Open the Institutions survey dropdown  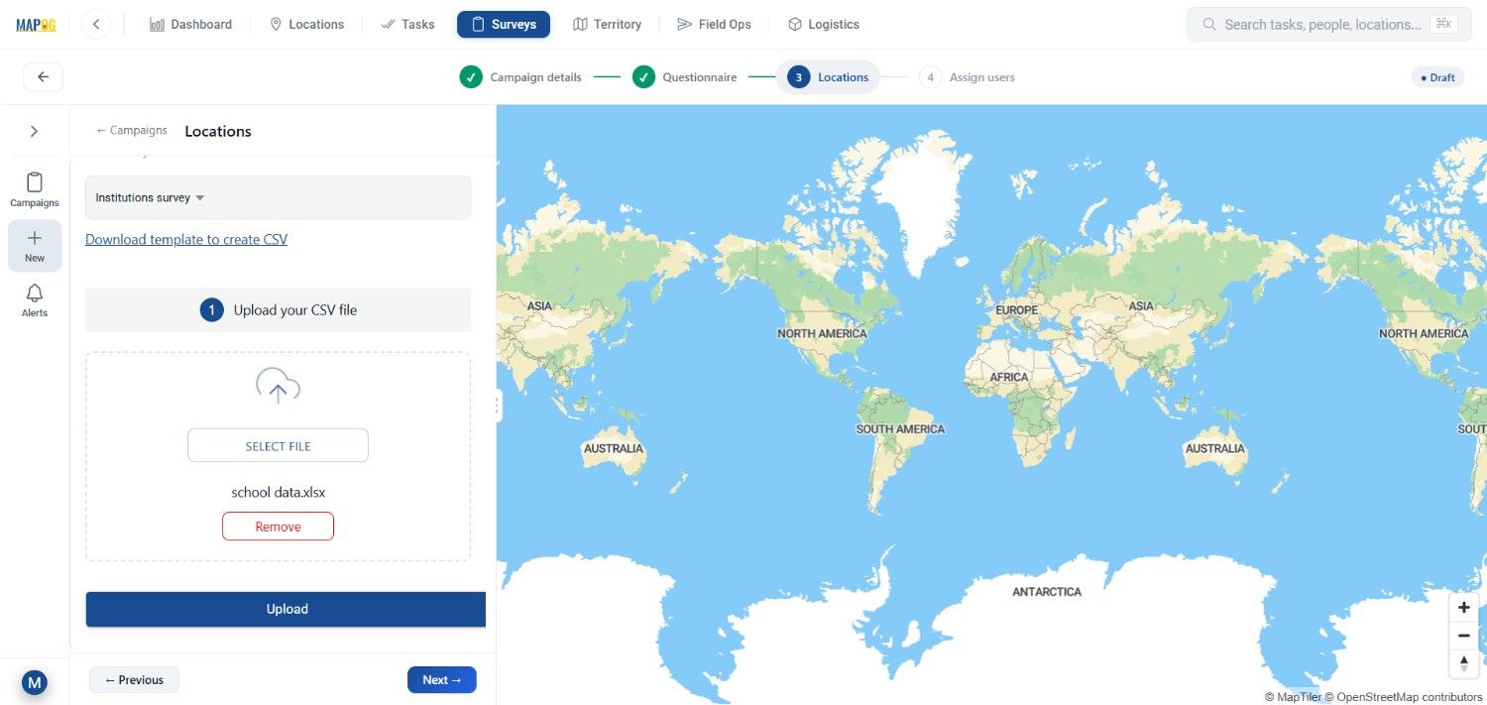pyautogui.click(x=278, y=197)
